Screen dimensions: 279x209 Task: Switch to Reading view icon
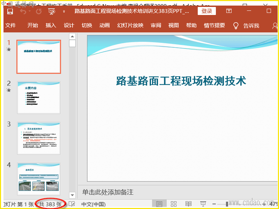(188, 204)
